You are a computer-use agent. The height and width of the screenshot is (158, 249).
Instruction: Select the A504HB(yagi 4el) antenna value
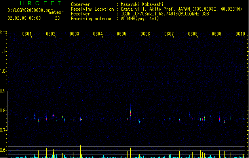coord(140,19)
